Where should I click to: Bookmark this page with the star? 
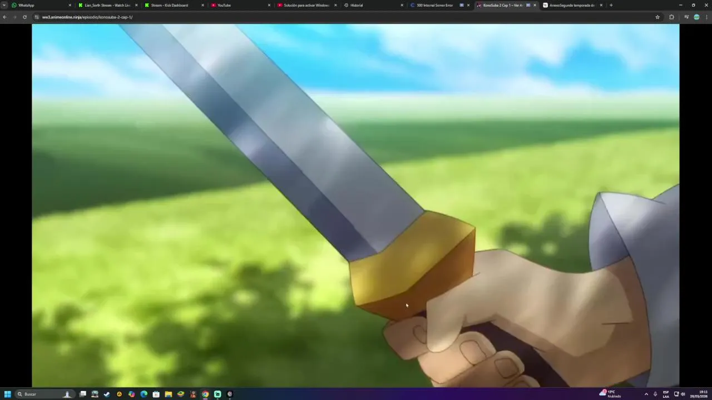[657, 17]
